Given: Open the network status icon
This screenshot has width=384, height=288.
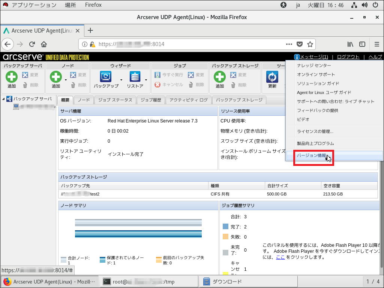Looking at the screenshot, I should coord(354,5).
